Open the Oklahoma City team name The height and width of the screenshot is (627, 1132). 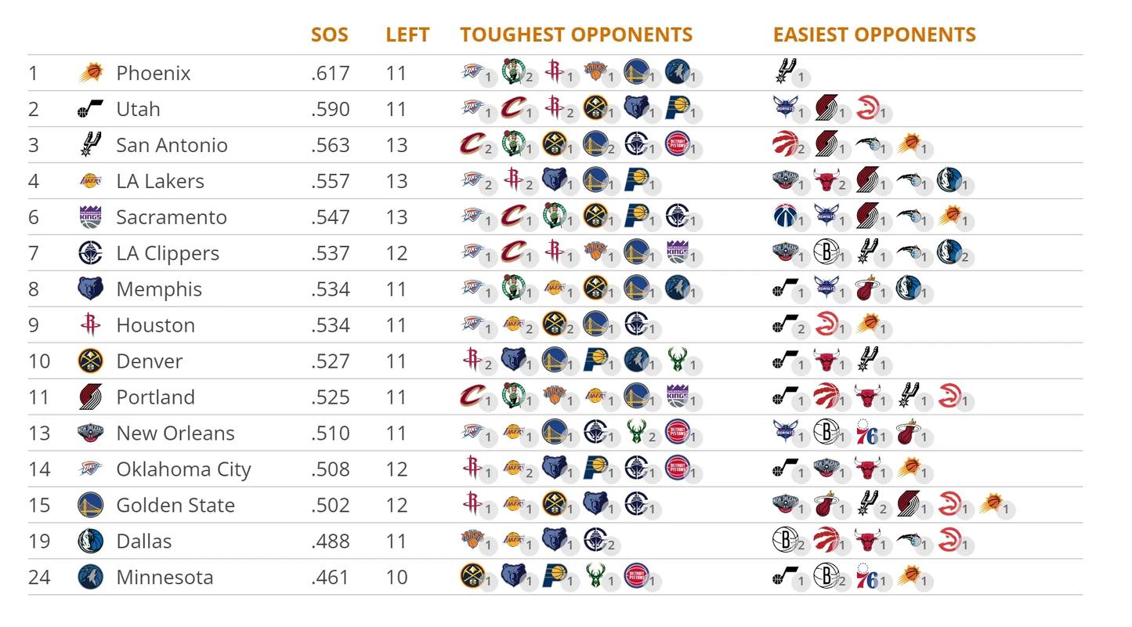[x=183, y=469]
